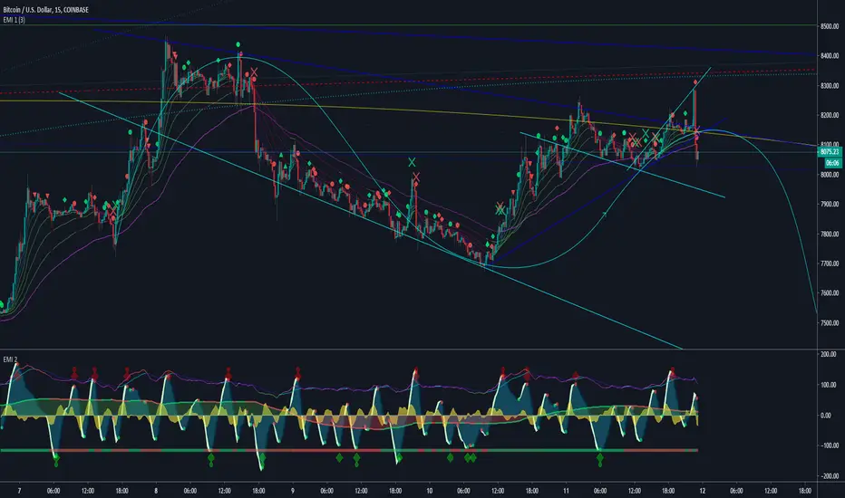This screenshot has height=498, width=845.
Task: Click the green X marker above the day 10 spike
Action: point(413,162)
